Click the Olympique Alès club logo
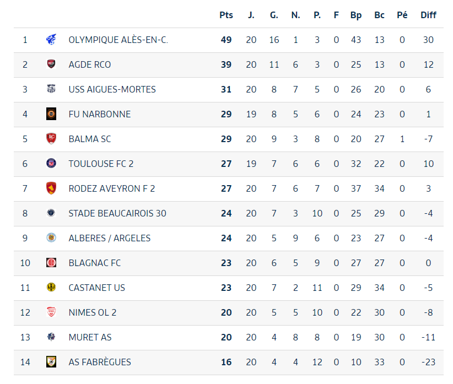 (51, 40)
